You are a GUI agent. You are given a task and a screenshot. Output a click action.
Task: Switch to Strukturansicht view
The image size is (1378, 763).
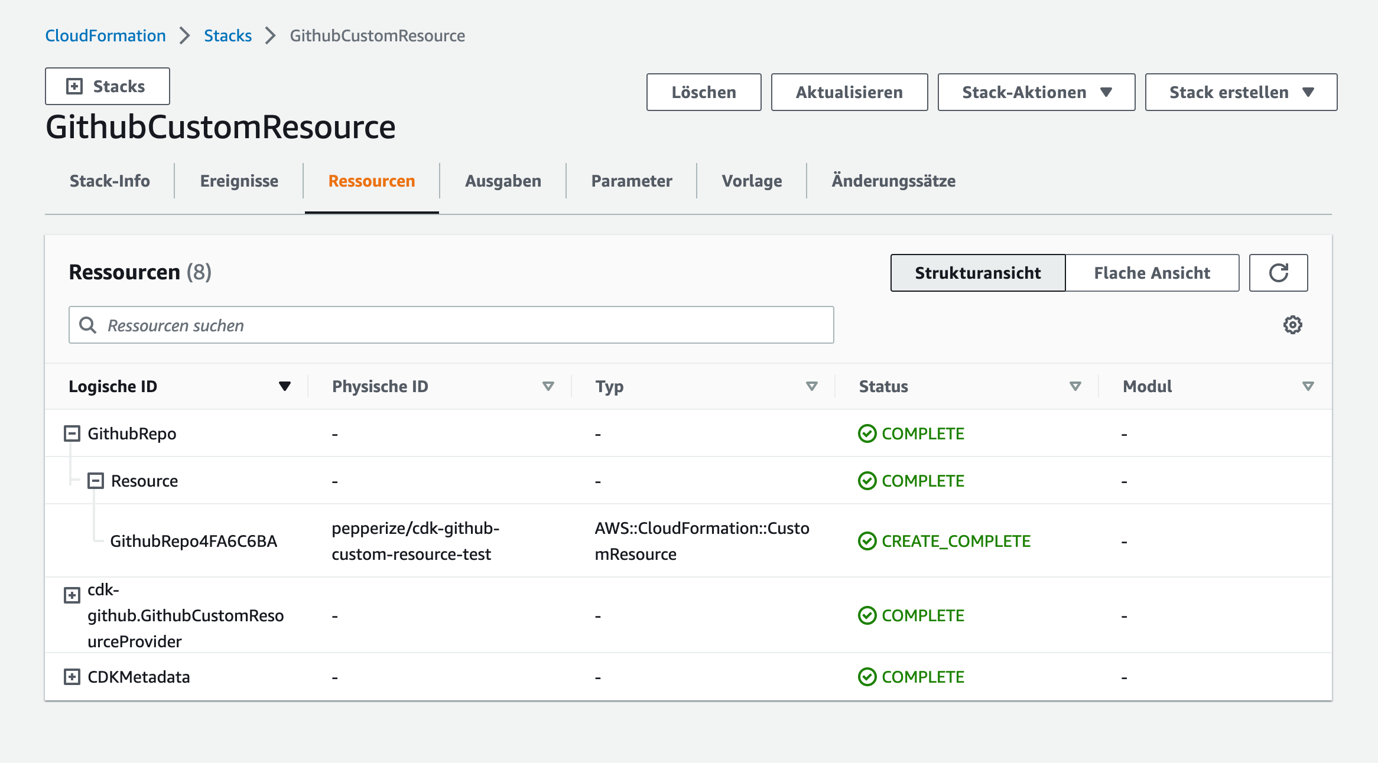point(977,273)
